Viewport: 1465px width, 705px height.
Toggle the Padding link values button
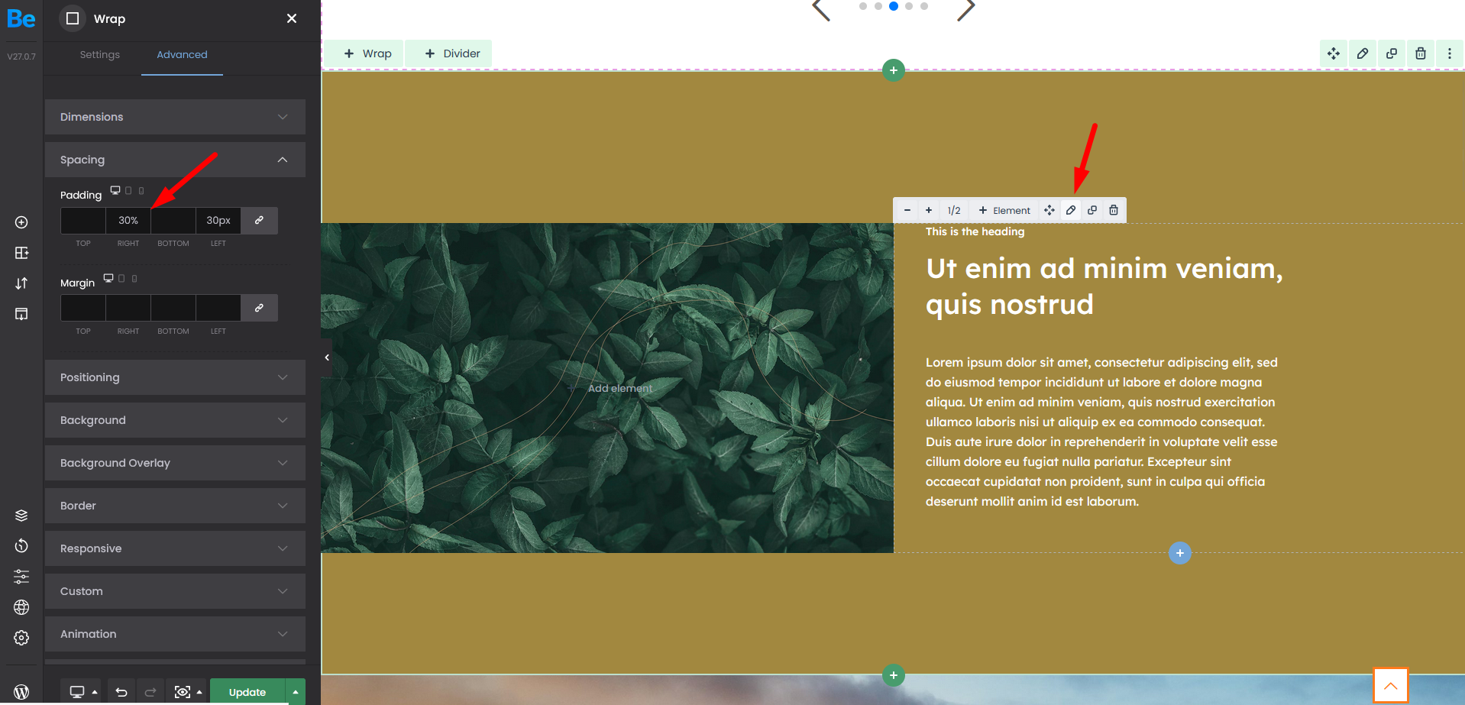260,221
